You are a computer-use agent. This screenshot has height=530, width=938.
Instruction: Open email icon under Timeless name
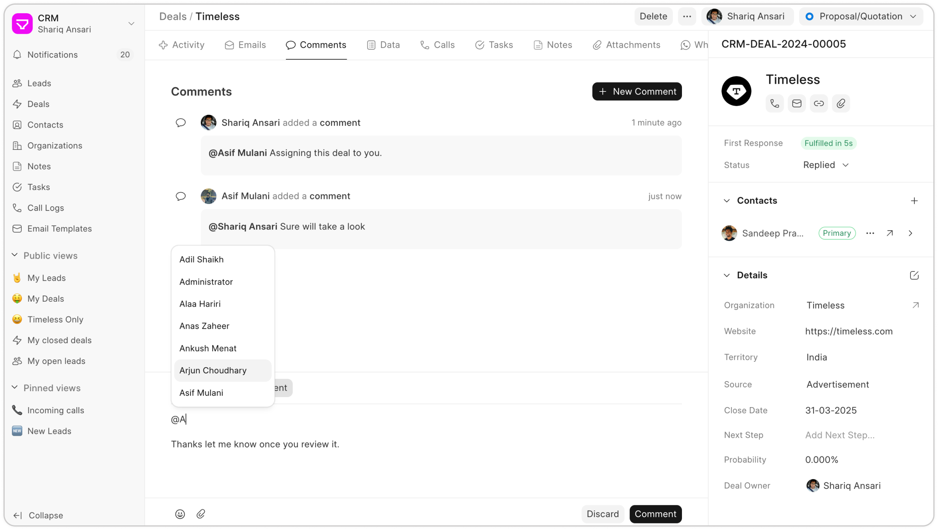click(797, 103)
